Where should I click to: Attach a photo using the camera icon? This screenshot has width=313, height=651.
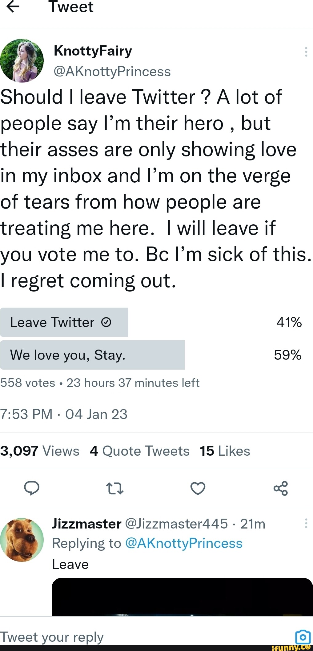(303, 637)
